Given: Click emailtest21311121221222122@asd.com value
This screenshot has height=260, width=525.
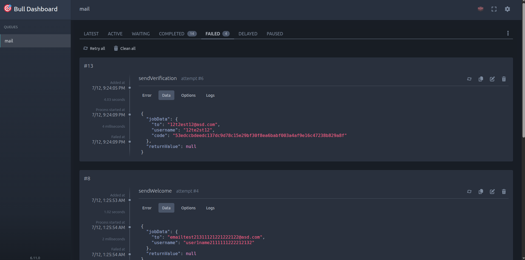Looking at the screenshot, I should (215, 237).
